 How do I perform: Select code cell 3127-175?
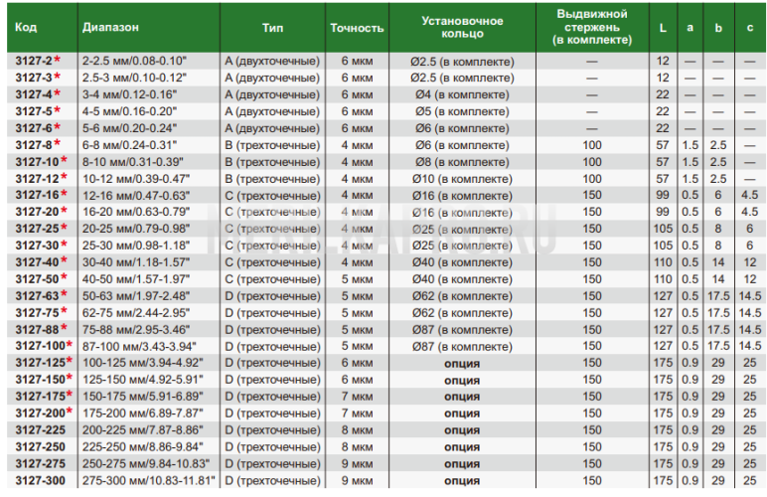(44, 397)
